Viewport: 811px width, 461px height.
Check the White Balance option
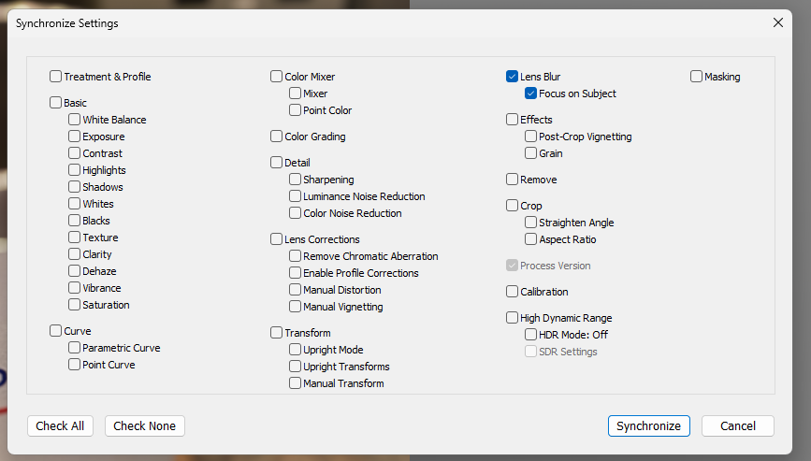[75, 120]
